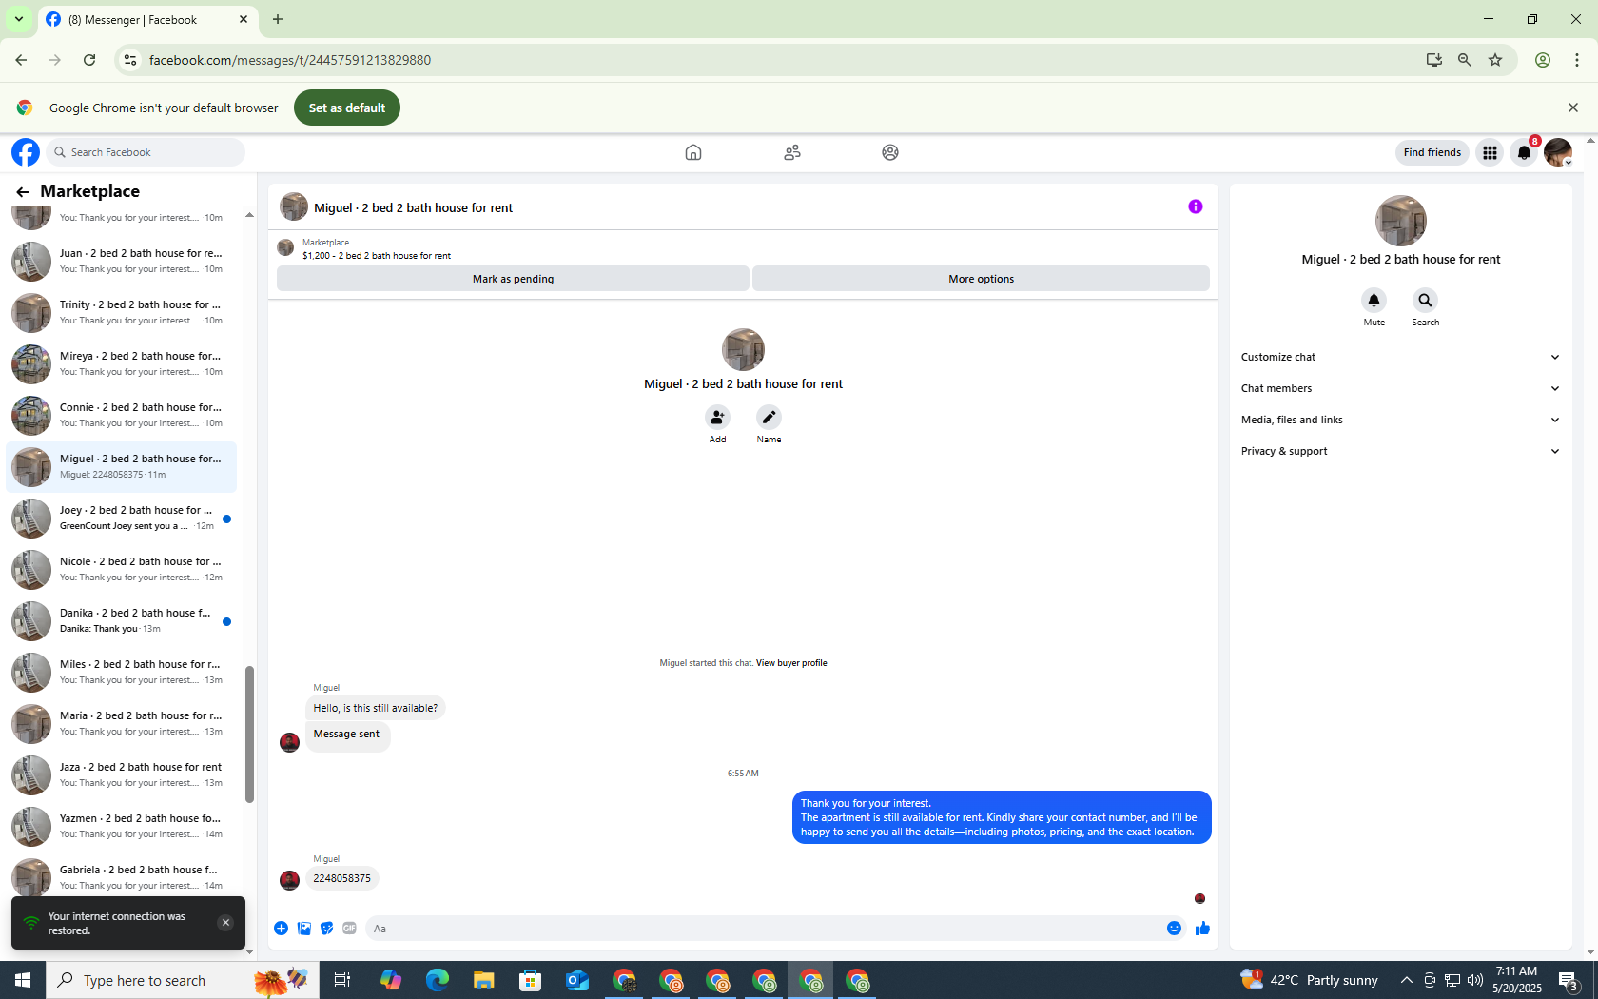
Task: Show hidden system tray icons chevron
Action: point(1406,980)
